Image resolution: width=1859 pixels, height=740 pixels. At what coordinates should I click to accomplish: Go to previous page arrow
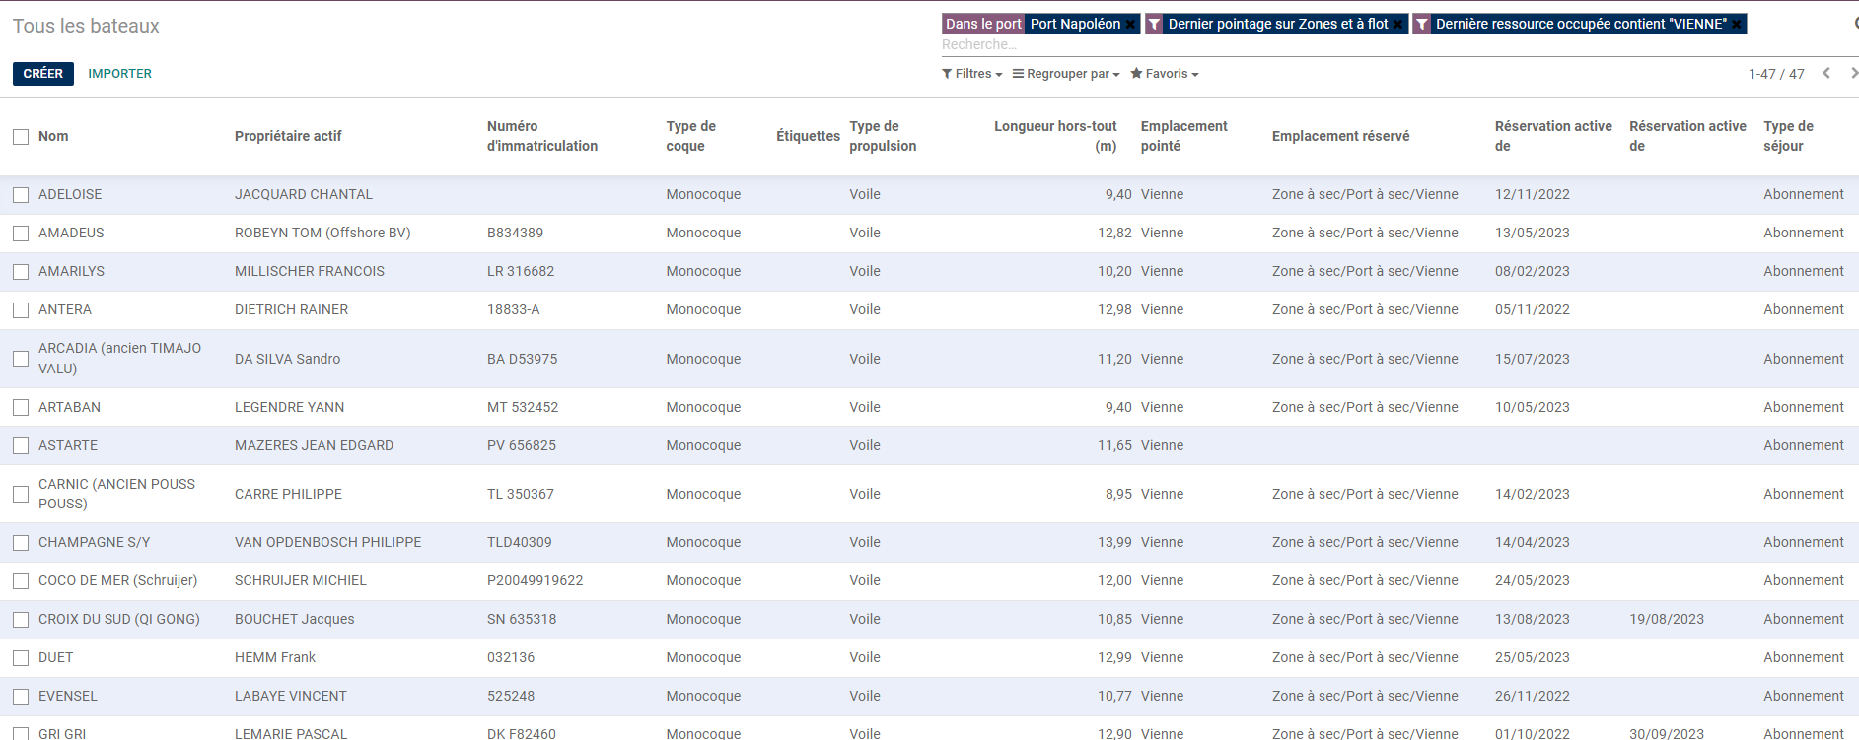click(1826, 73)
